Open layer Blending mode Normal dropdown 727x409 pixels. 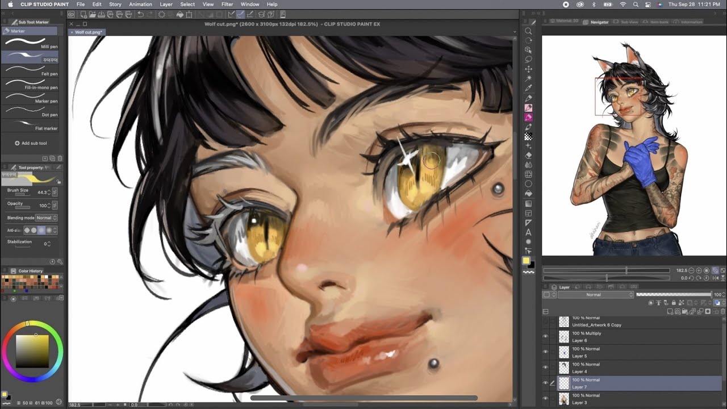click(x=596, y=295)
